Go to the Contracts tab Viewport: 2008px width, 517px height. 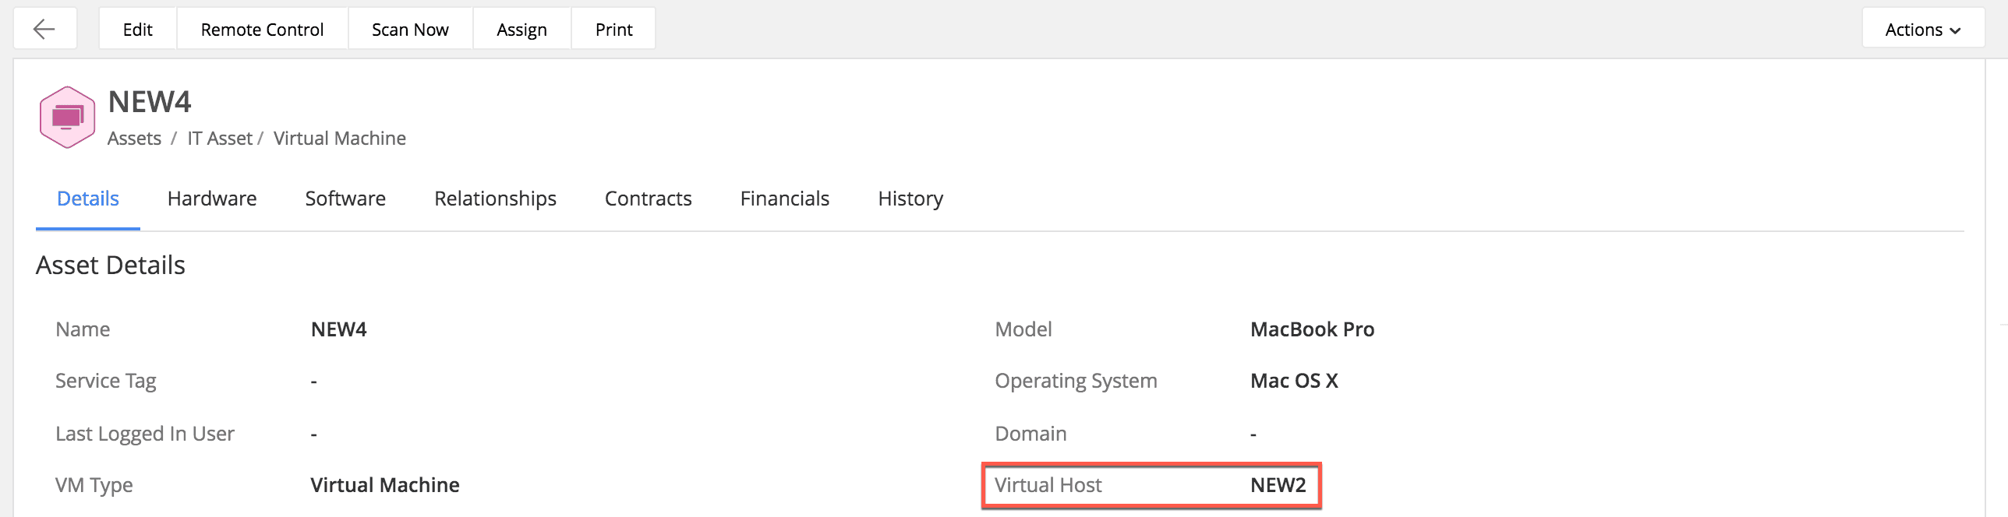648,199
